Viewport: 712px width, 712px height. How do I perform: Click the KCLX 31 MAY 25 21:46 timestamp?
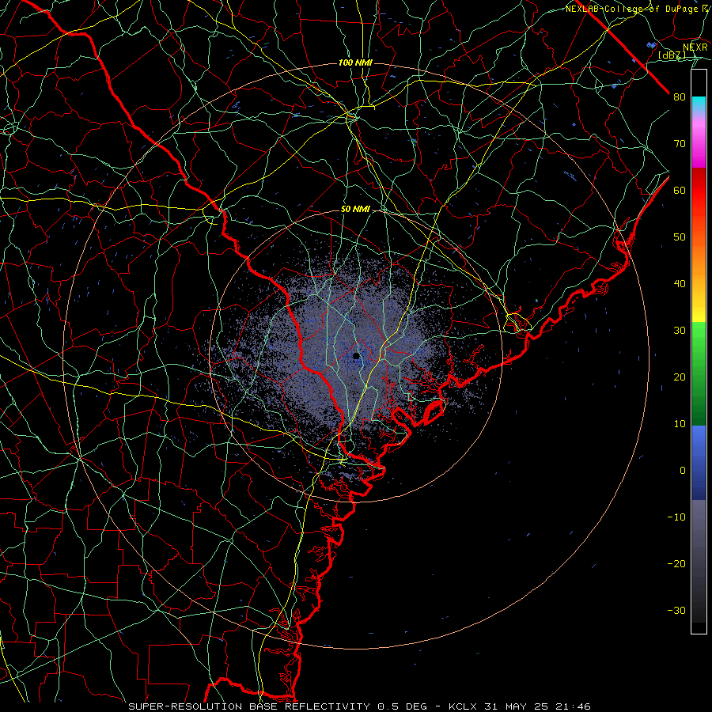tap(520, 706)
